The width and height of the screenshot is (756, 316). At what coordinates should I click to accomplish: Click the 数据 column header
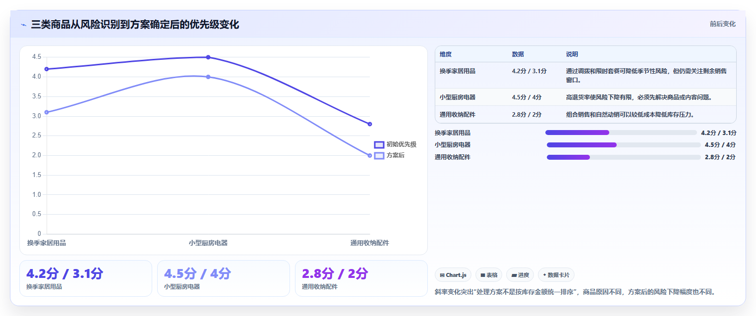coord(518,54)
